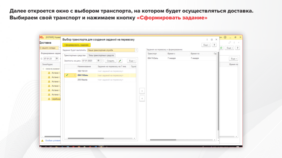Click the 1C logo in the title bar

[x=42, y=37]
